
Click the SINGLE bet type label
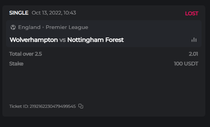(19, 13)
